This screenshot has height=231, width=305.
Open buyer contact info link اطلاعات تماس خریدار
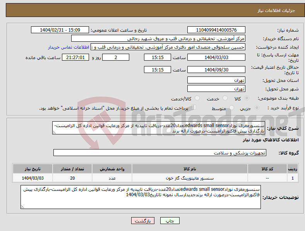pos(69,47)
